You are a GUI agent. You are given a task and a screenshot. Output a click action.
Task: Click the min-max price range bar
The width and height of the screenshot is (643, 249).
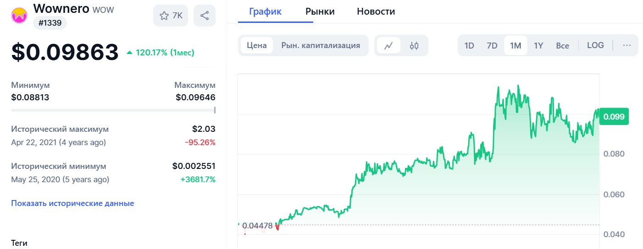[x=113, y=110]
